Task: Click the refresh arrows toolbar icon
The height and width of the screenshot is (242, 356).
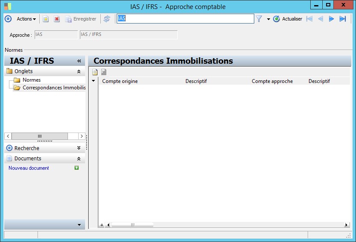Action: (107, 19)
